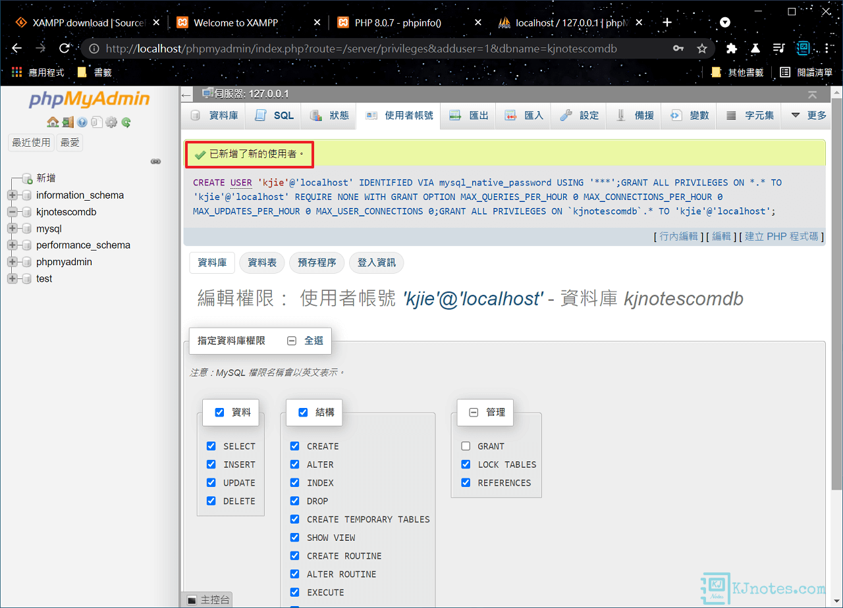Toggle 全選 select-all checkbox

pyautogui.click(x=292, y=341)
